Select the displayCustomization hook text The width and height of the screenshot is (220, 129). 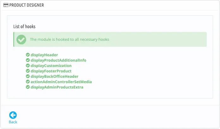[x=51, y=66]
